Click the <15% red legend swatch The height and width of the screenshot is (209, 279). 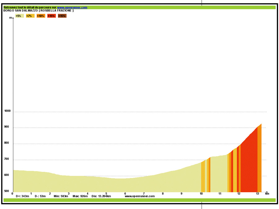point(51,16)
